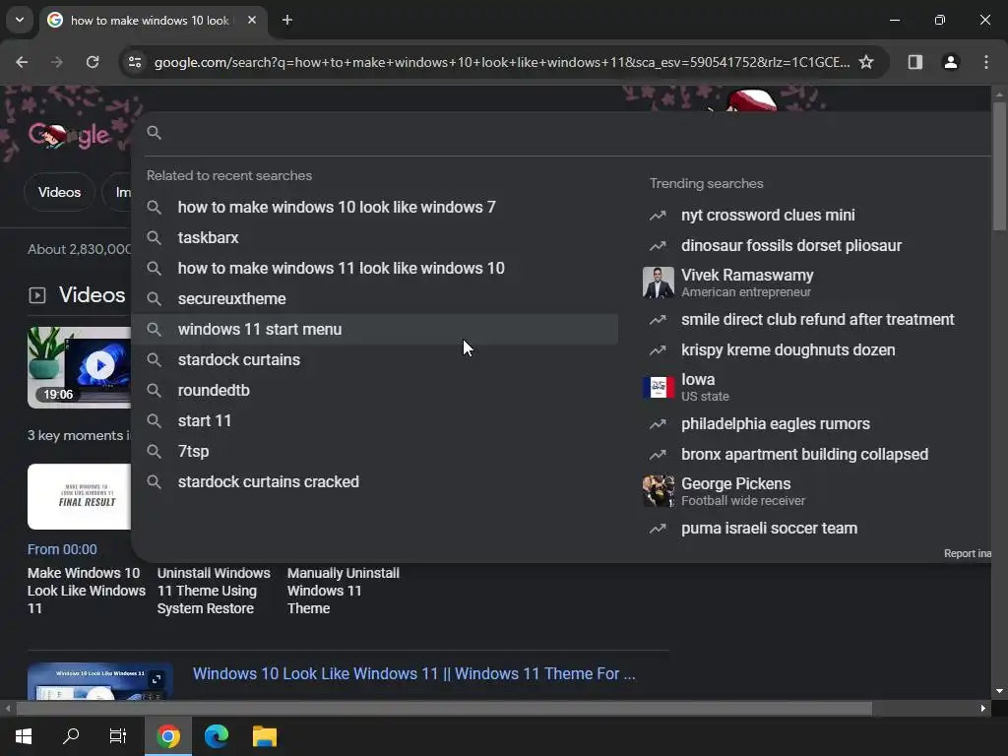Click the search icon beside 'taskbarx'

(154, 238)
